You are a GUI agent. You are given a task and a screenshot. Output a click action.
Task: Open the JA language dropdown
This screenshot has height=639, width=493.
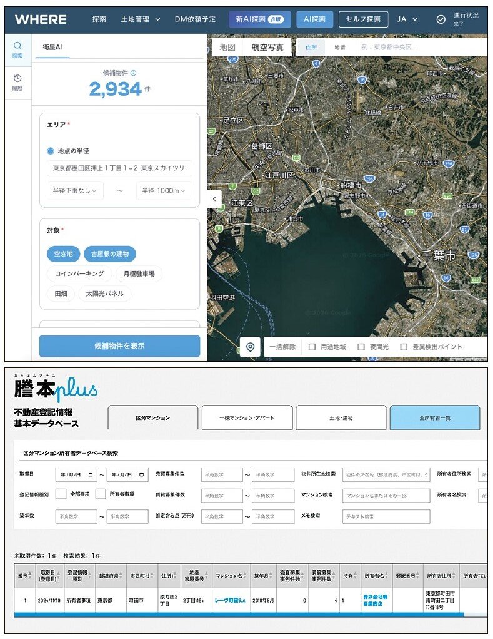click(407, 19)
